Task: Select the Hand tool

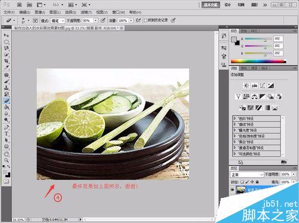Action: pos(7,154)
